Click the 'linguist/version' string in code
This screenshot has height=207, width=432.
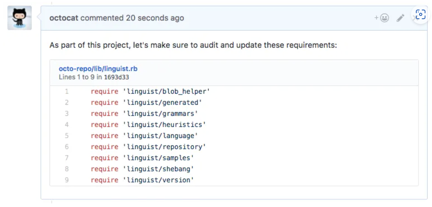coord(158,180)
